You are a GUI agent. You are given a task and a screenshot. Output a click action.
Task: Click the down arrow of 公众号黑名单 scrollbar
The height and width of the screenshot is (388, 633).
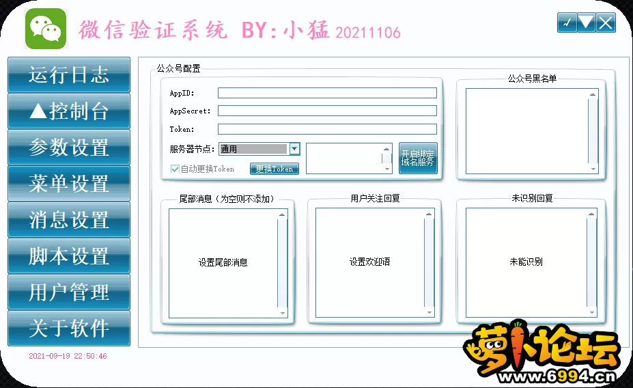click(593, 169)
